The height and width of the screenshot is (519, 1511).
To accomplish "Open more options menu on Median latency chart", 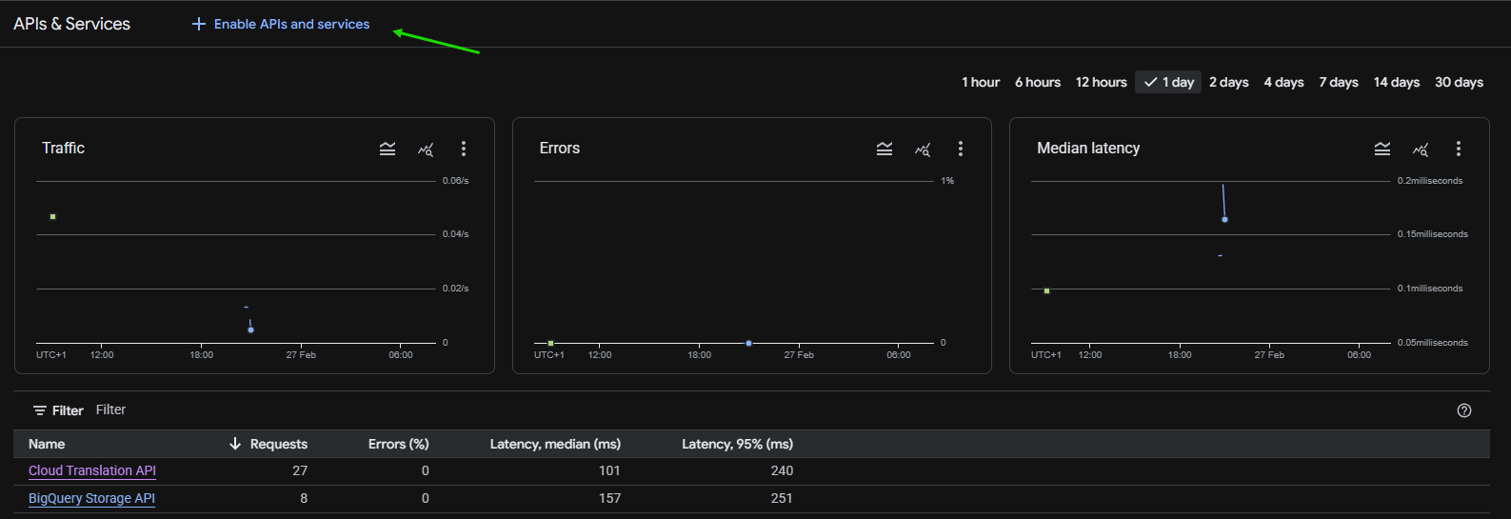I will tap(1459, 149).
